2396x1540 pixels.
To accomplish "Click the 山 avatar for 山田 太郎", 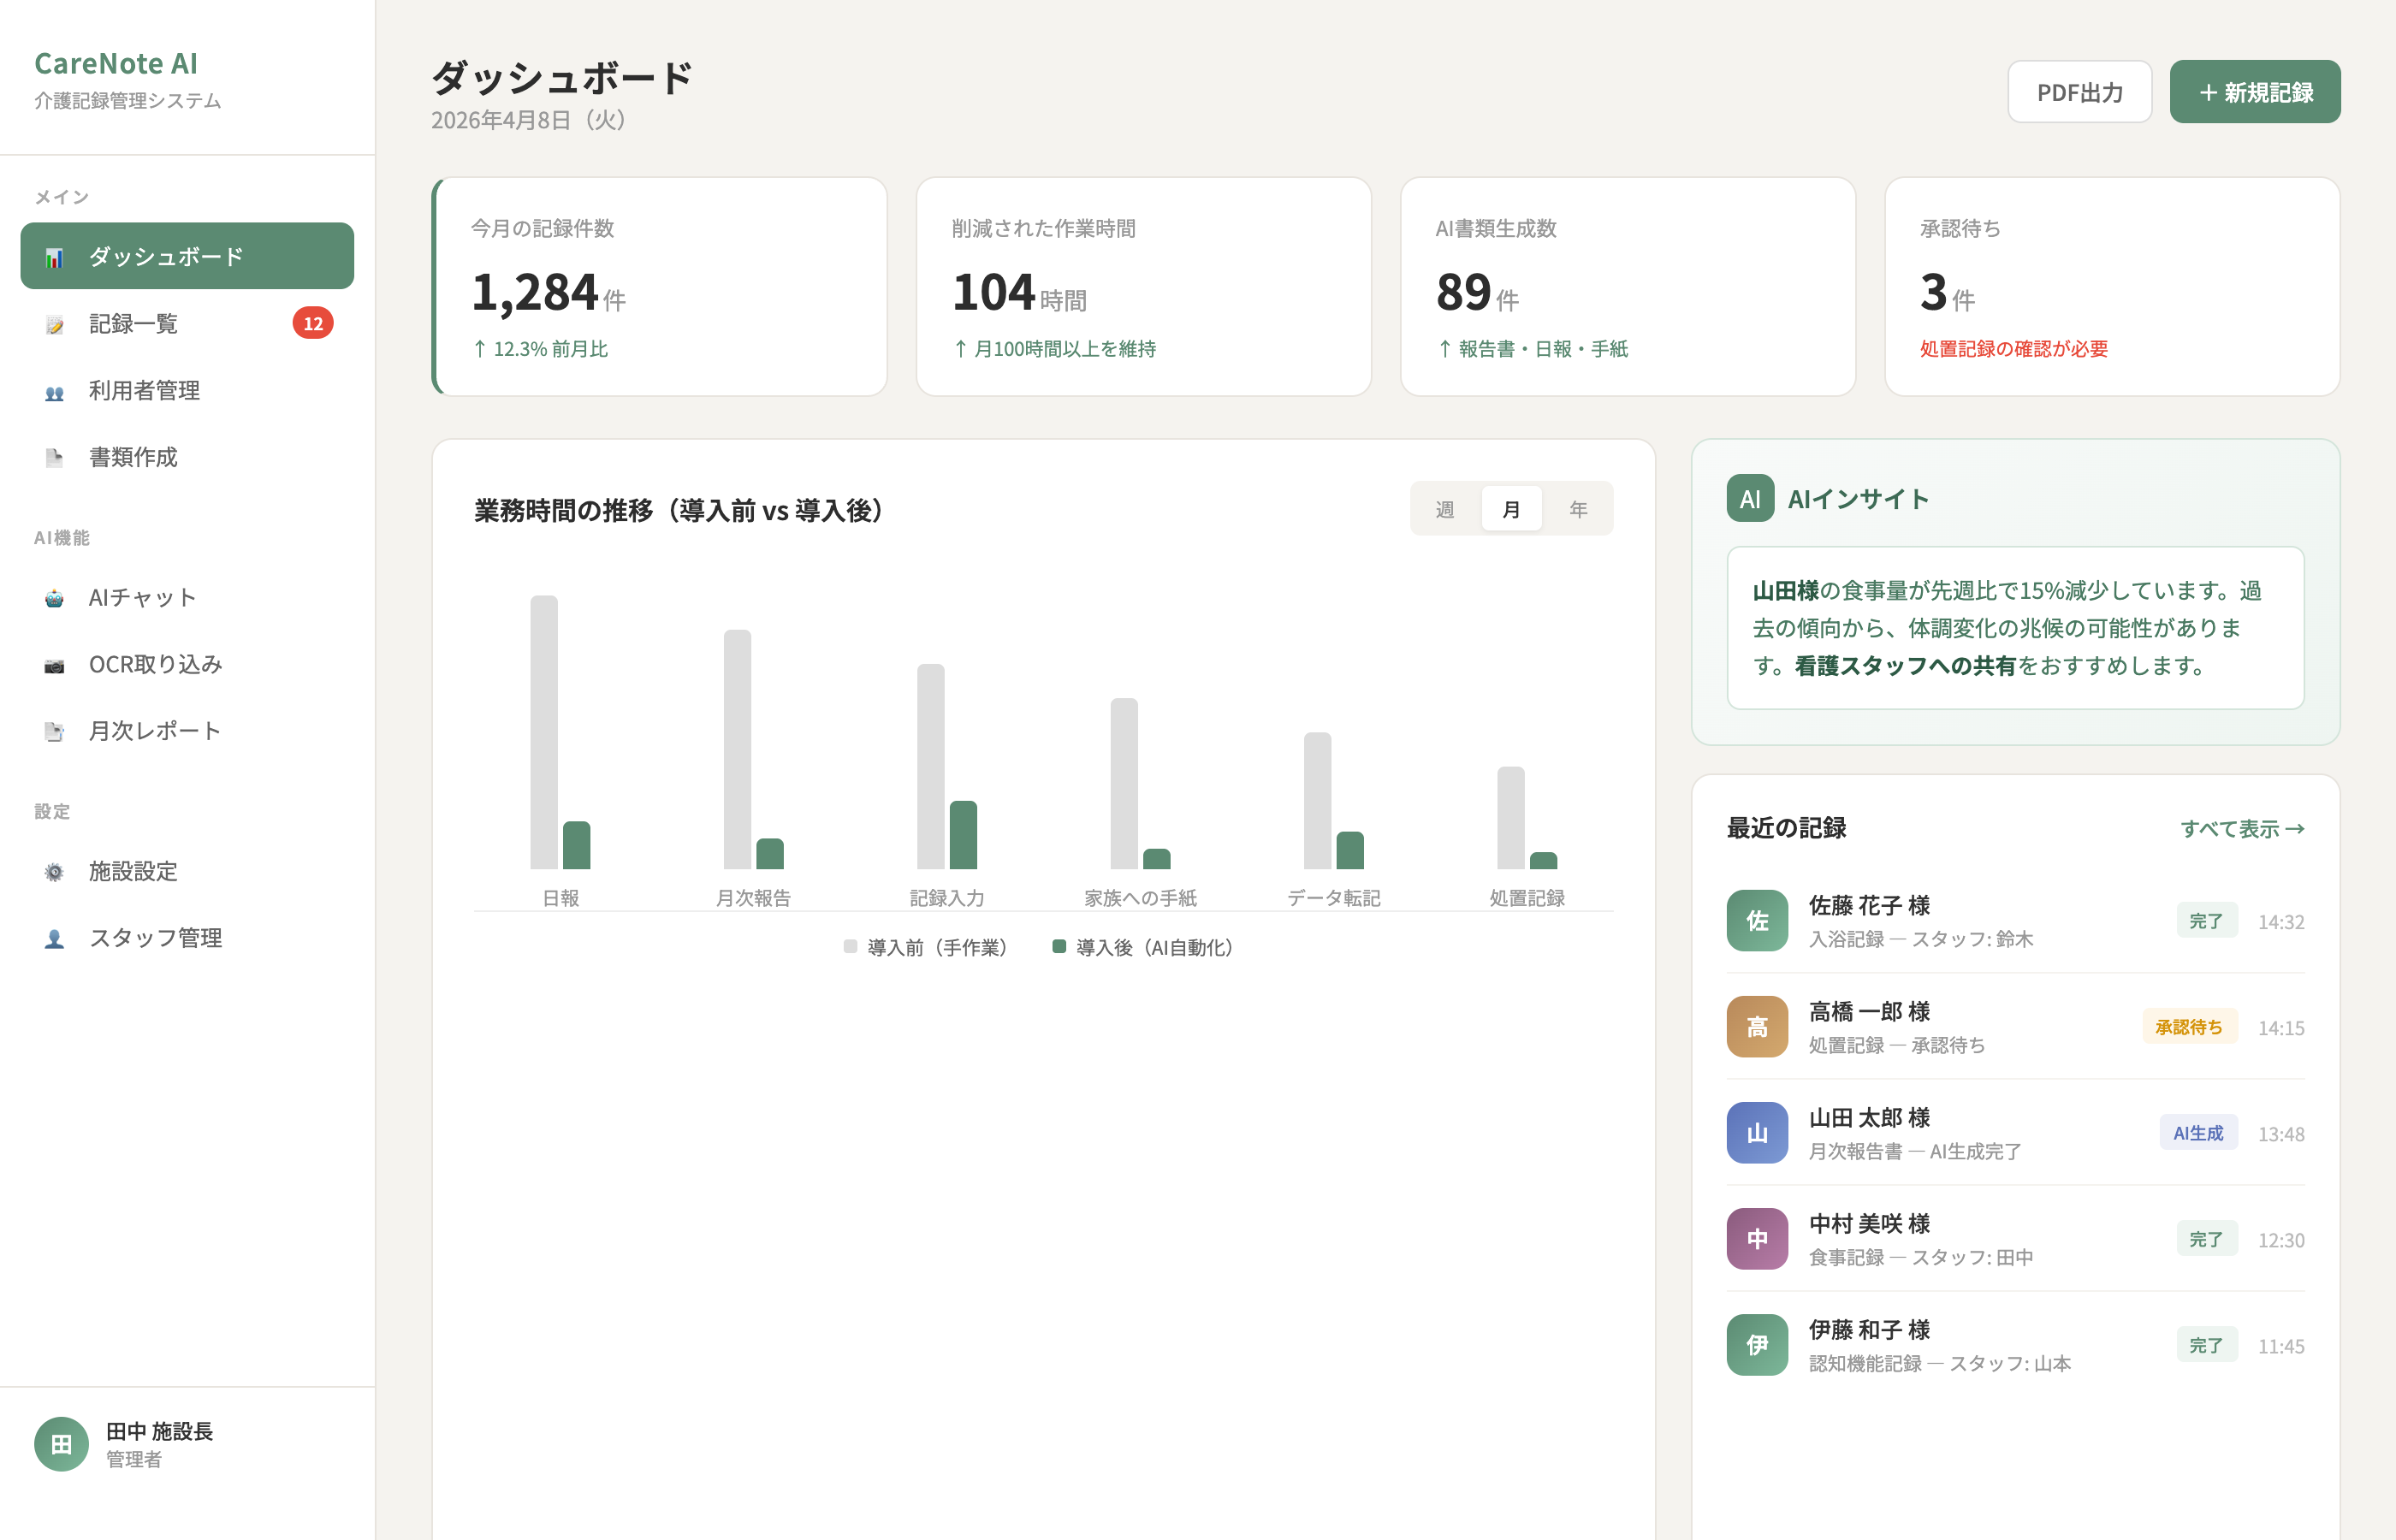I will pyautogui.click(x=1757, y=1132).
